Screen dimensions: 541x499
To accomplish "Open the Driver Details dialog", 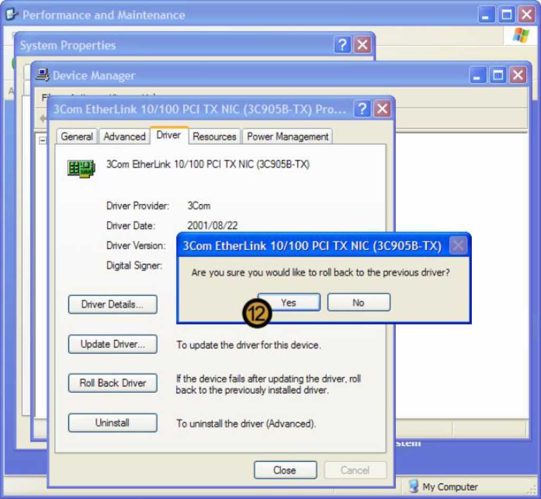I will point(112,304).
